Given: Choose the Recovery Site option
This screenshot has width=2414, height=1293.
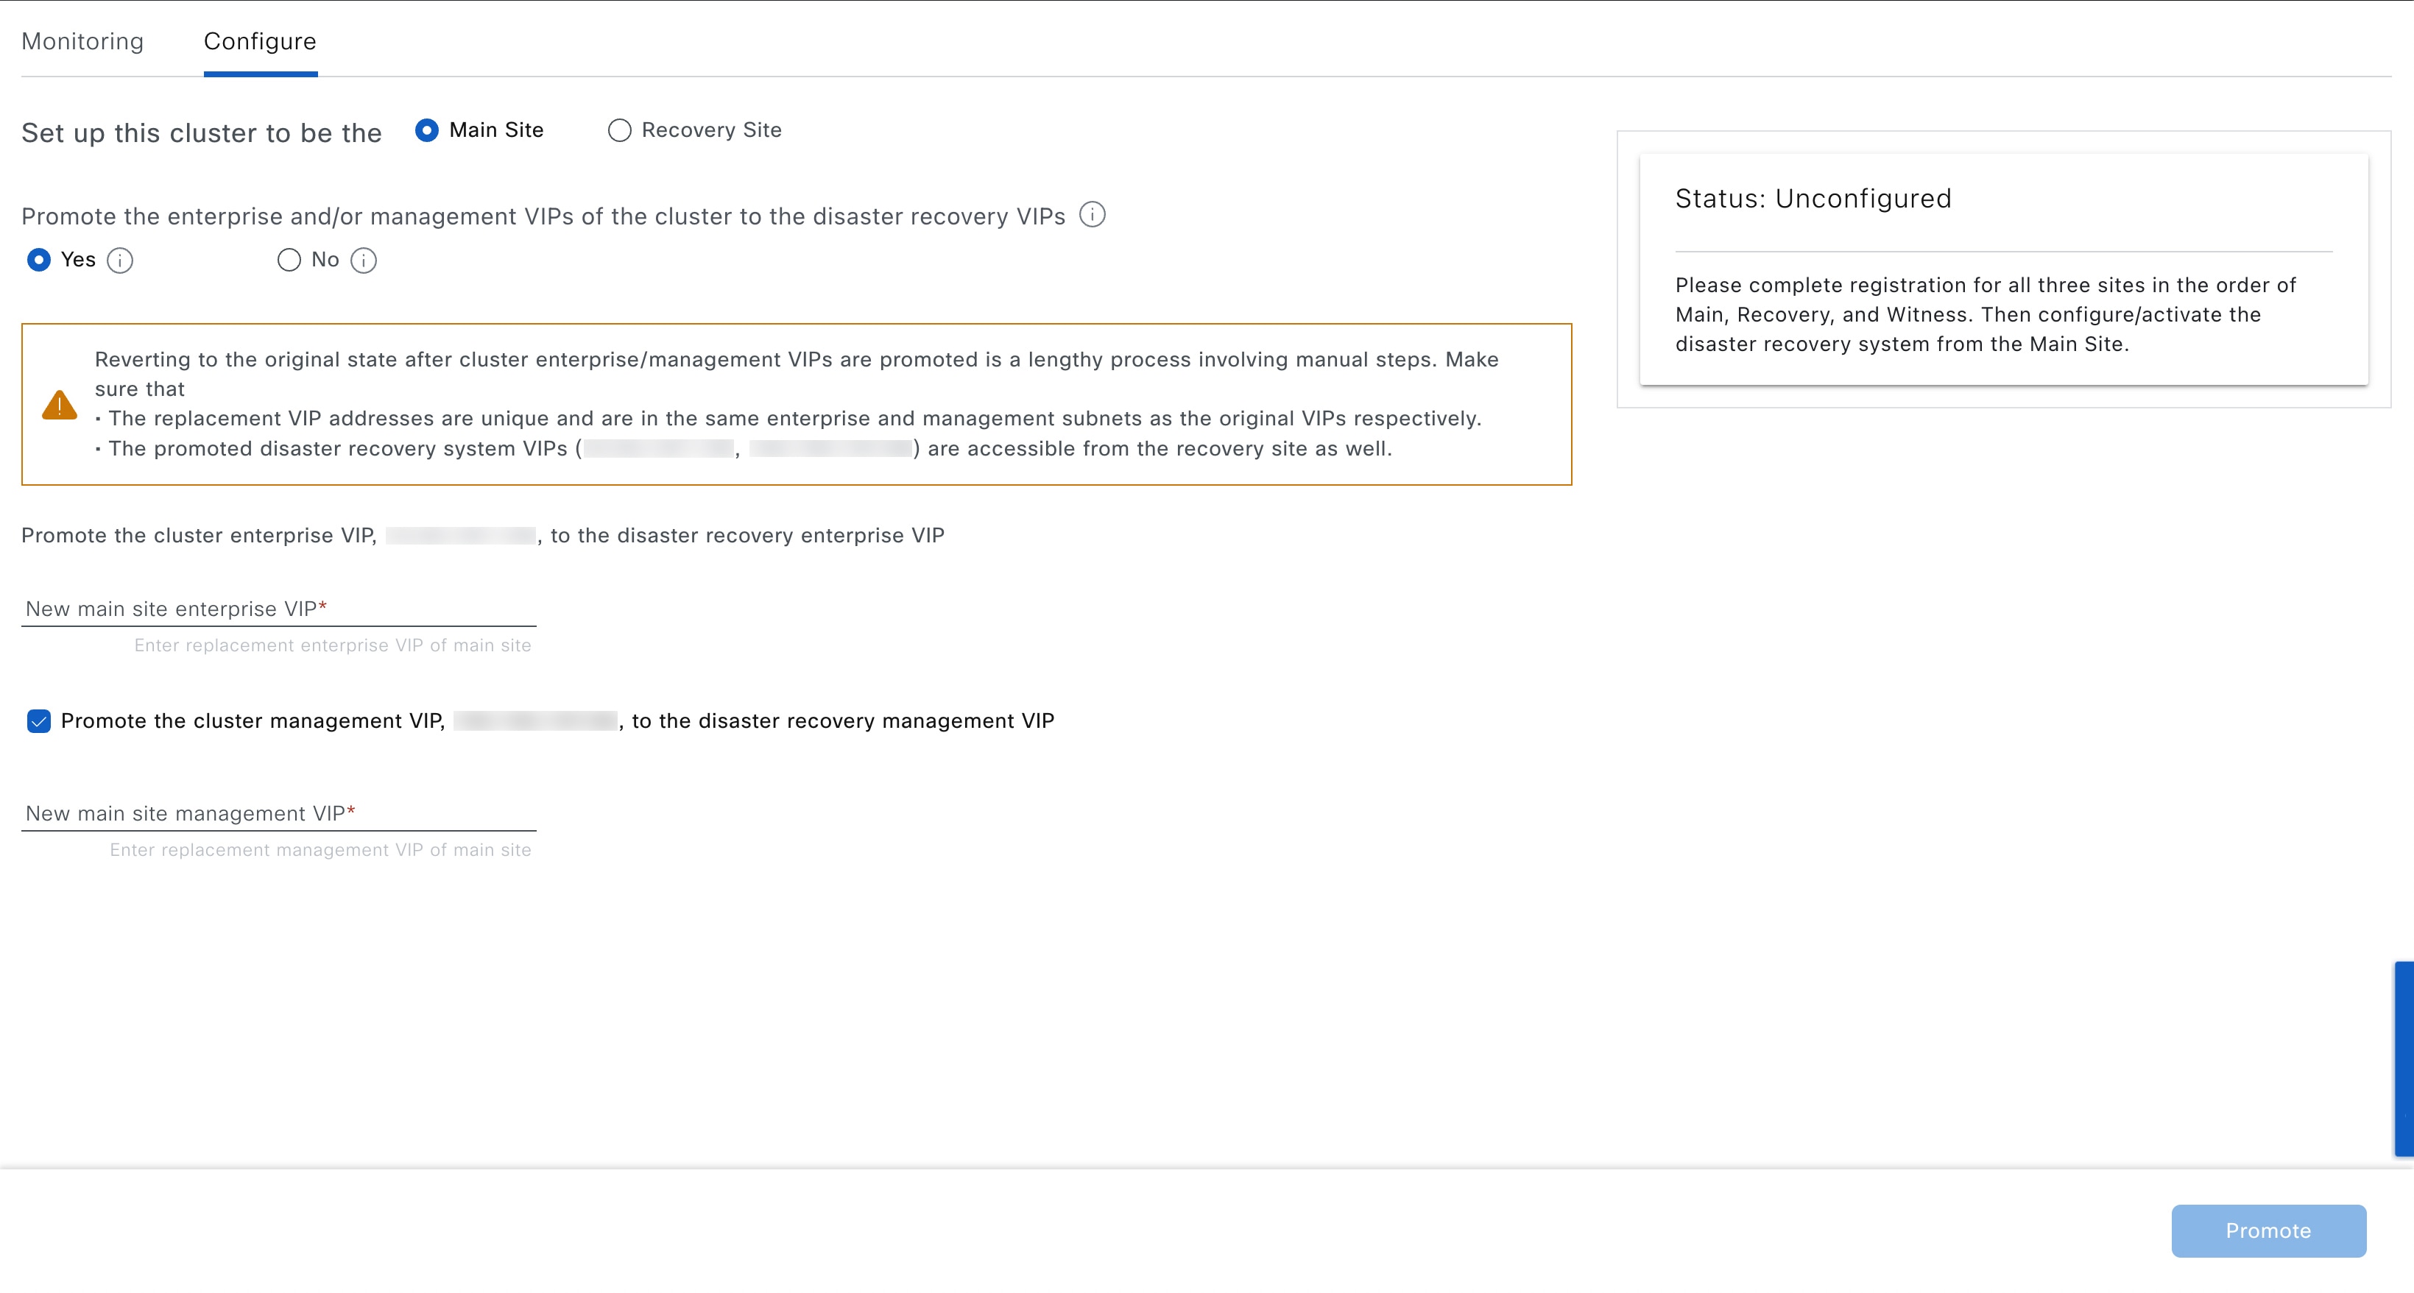Looking at the screenshot, I should click(x=619, y=130).
